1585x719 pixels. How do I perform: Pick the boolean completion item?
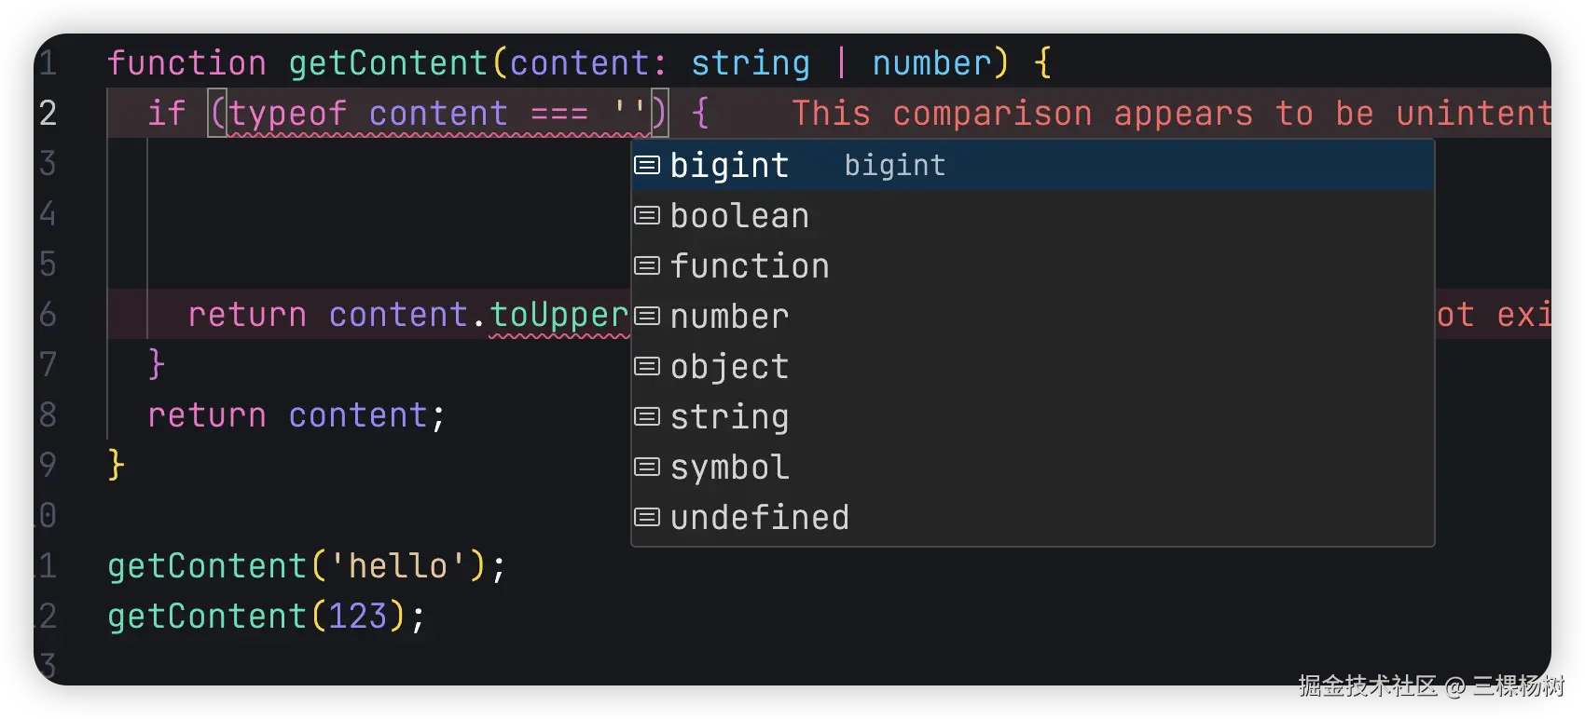point(739,216)
